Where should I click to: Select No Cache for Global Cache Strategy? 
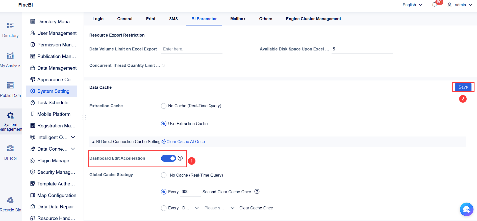click(x=164, y=175)
